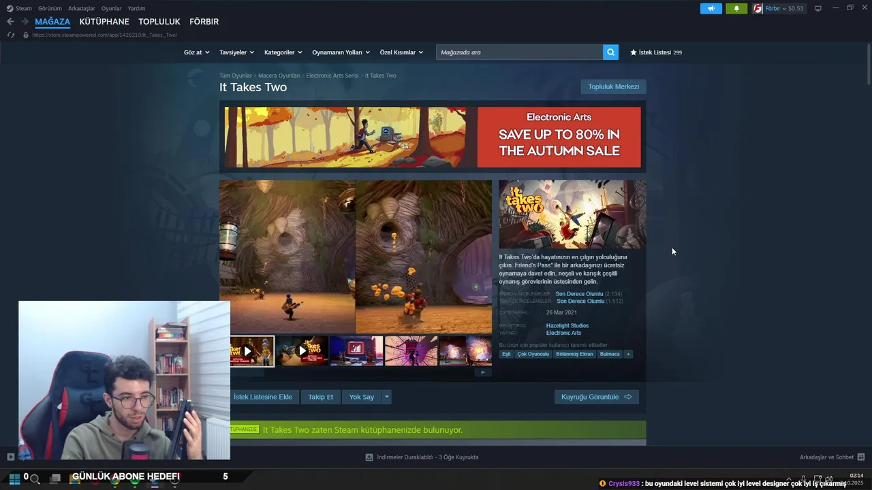This screenshot has height=490, width=872.
Task: Click the Takip Et button
Action: point(321,397)
